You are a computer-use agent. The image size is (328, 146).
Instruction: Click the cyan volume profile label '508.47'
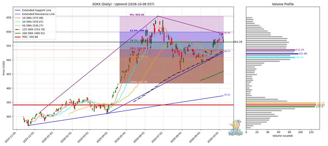point(299,57)
